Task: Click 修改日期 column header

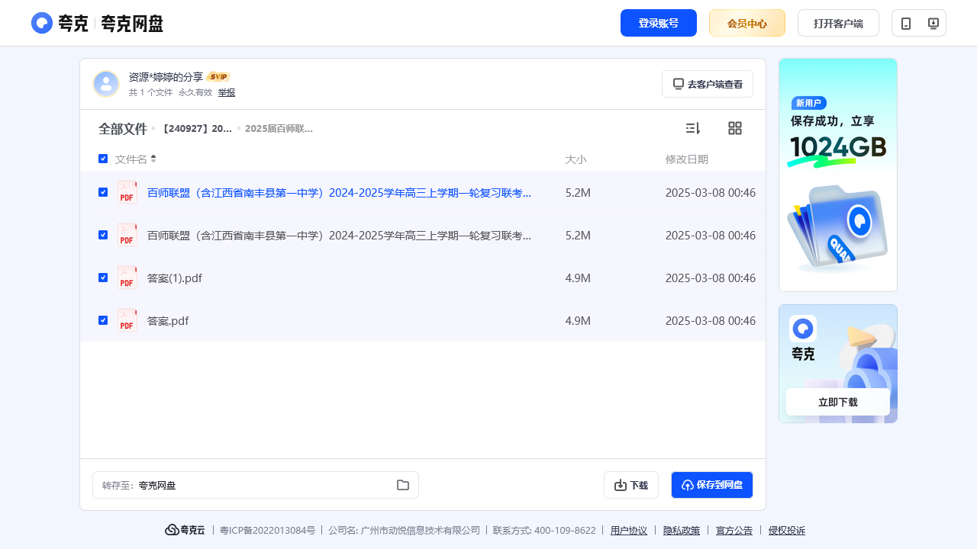Action: [687, 159]
